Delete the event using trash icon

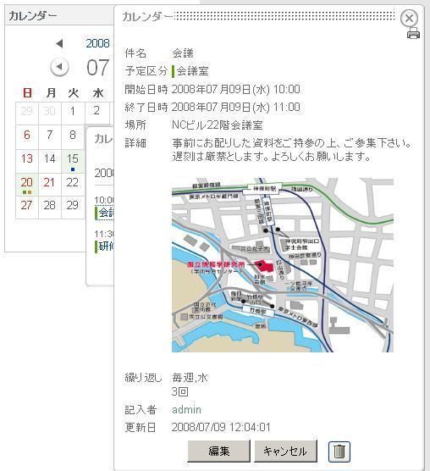[x=339, y=452]
